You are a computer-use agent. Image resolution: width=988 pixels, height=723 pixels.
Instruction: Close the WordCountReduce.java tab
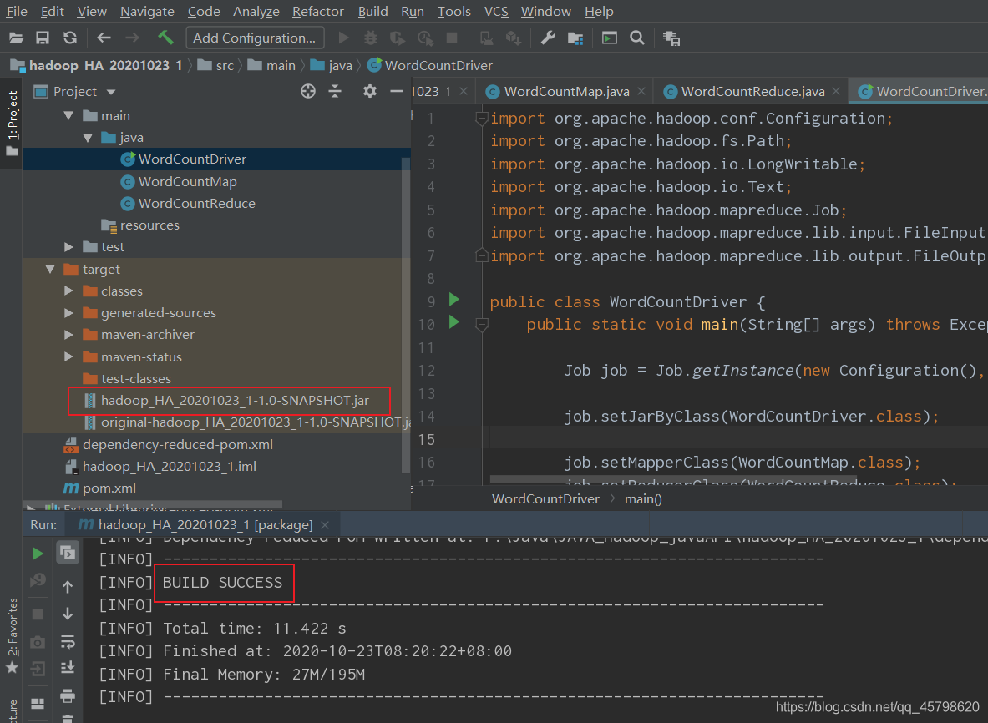pos(836,91)
